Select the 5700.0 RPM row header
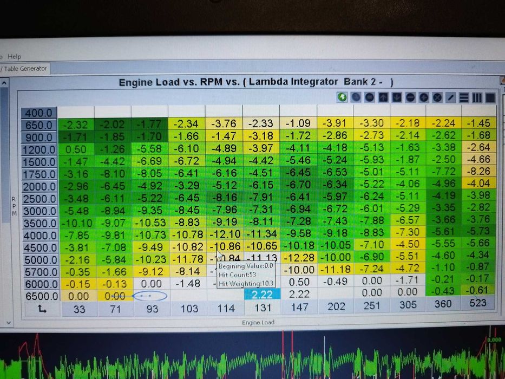This screenshot has height=379, width=505. [x=41, y=272]
